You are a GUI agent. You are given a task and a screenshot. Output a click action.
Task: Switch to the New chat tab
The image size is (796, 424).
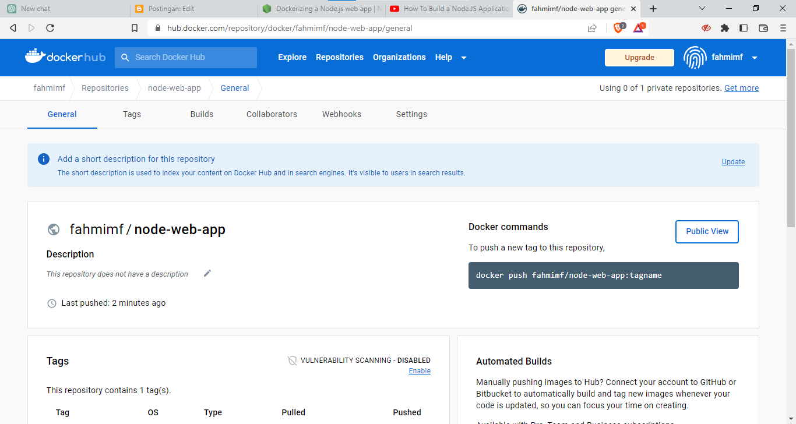pos(64,9)
